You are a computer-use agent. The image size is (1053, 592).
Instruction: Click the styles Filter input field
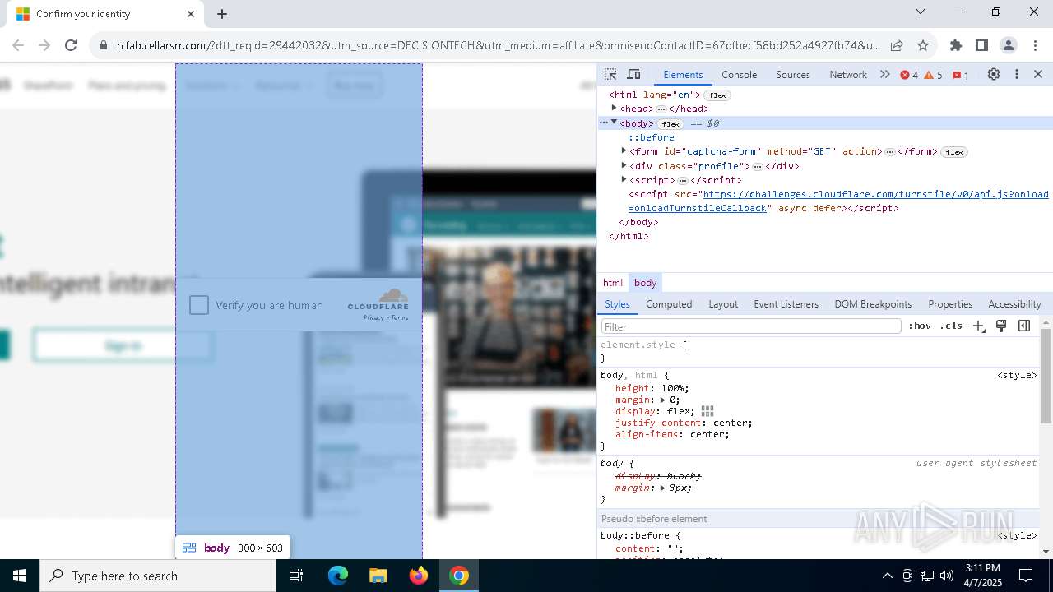pyautogui.click(x=751, y=326)
